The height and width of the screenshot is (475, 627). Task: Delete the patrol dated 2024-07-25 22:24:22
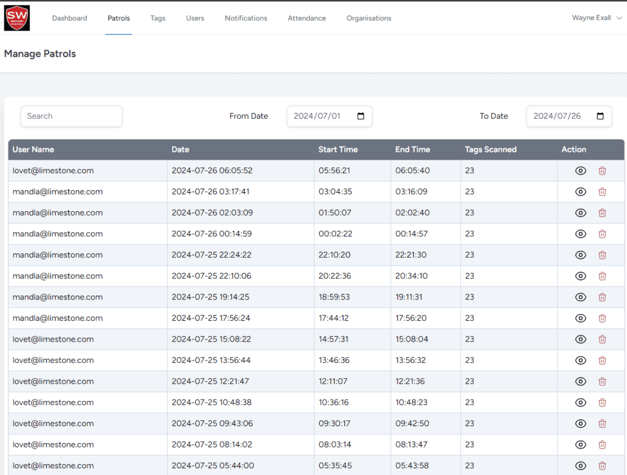click(602, 255)
